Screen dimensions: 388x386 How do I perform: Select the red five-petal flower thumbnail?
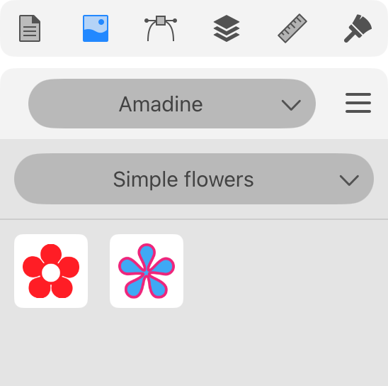(51, 271)
